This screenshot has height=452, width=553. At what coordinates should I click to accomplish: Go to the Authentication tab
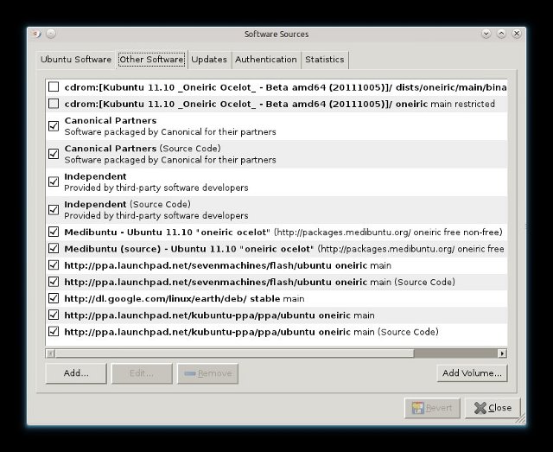pyautogui.click(x=266, y=60)
